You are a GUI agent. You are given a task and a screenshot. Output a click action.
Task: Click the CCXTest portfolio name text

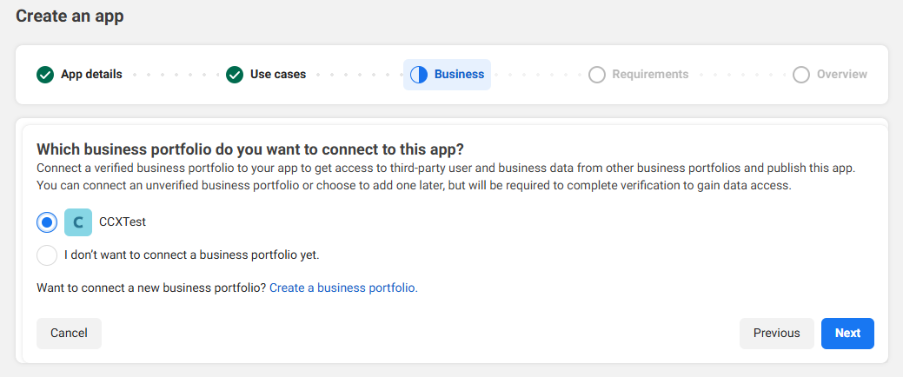coord(123,222)
